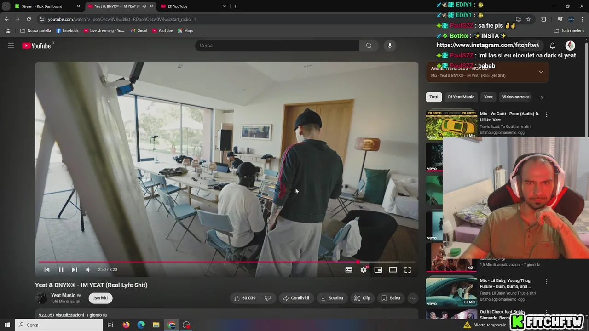The height and width of the screenshot is (331, 589).
Task: Open options for Lil Baby mix
Action: click(x=547, y=281)
